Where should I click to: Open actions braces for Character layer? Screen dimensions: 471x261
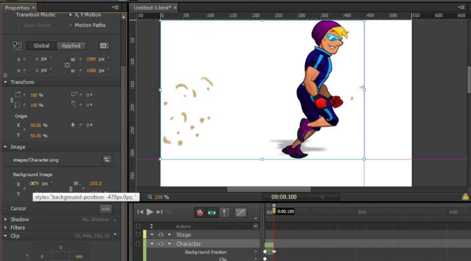tap(138, 244)
